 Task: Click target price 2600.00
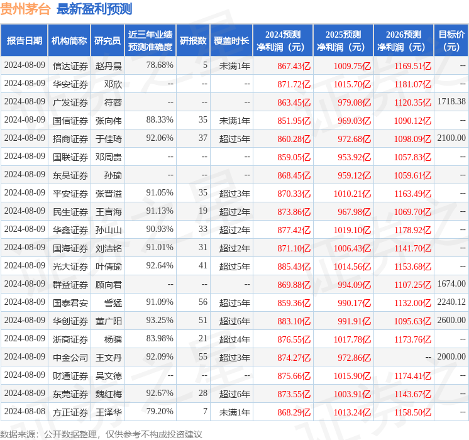click(x=451, y=320)
